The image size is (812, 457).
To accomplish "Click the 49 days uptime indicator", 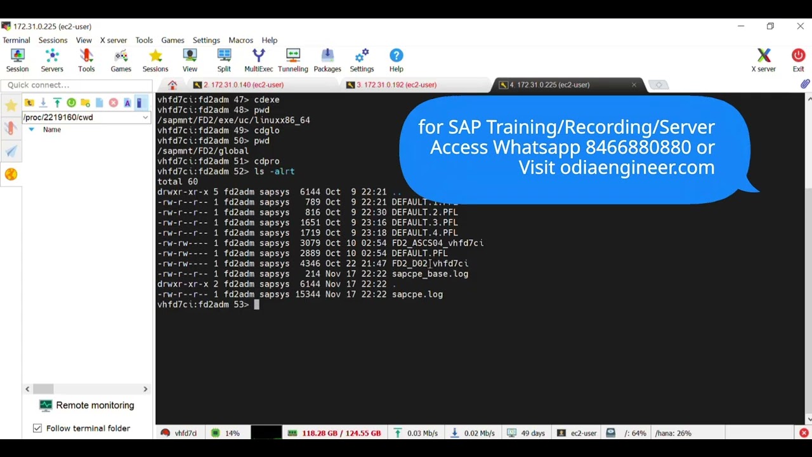I will tap(526, 433).
